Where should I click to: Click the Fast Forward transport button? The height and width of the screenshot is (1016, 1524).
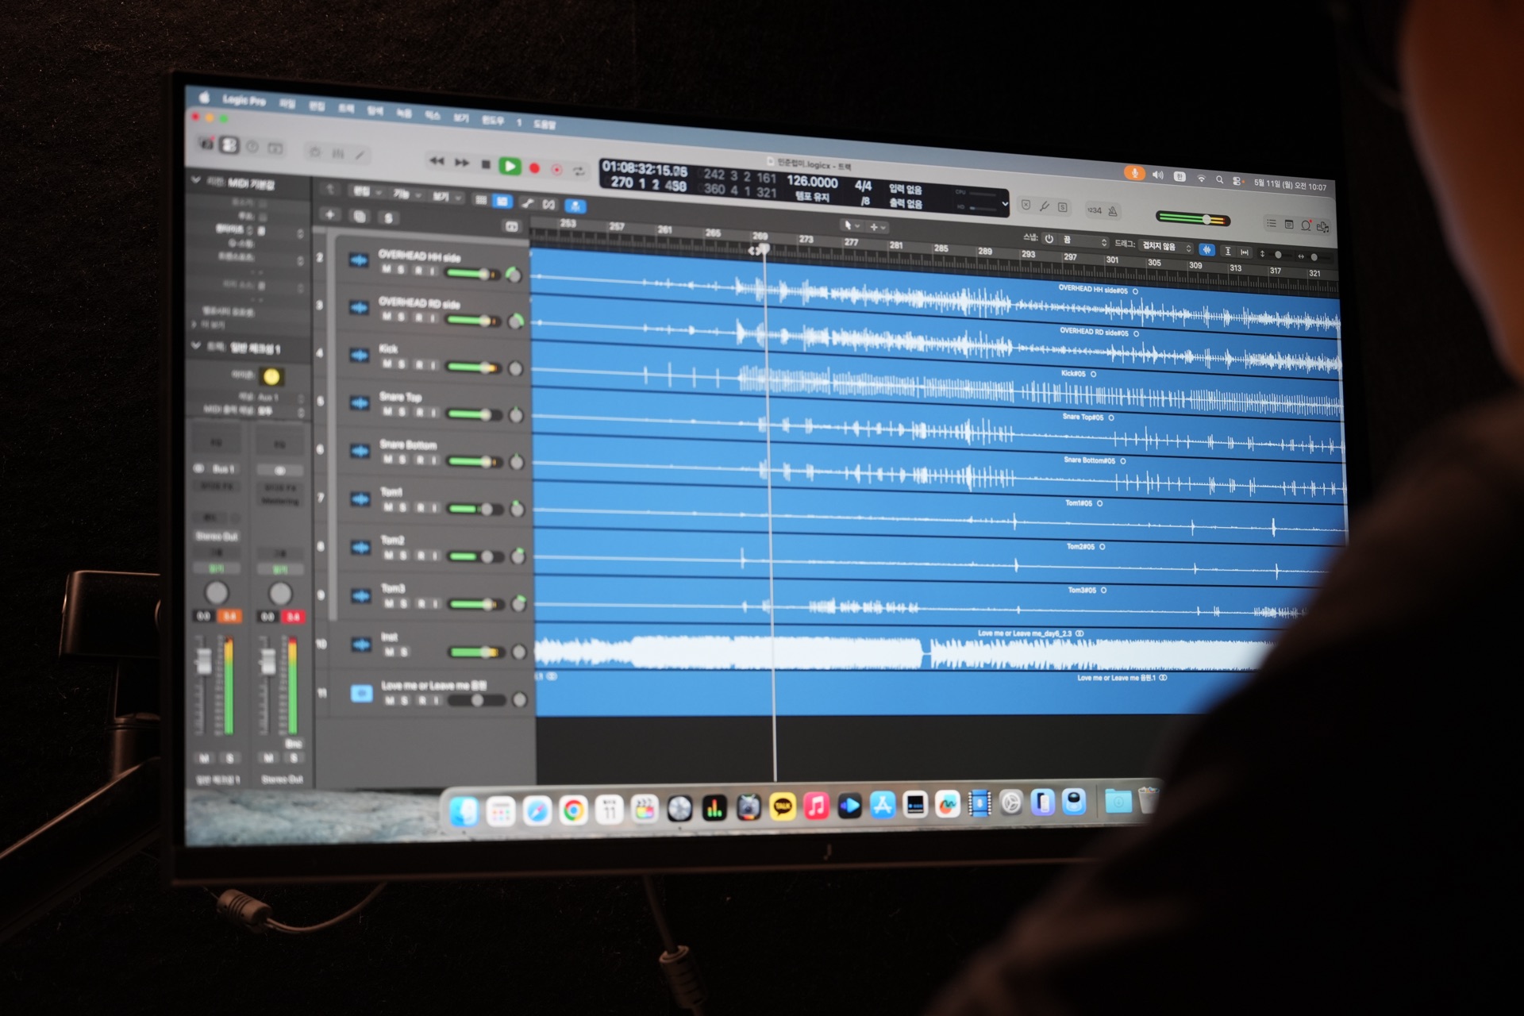[461, 163]
